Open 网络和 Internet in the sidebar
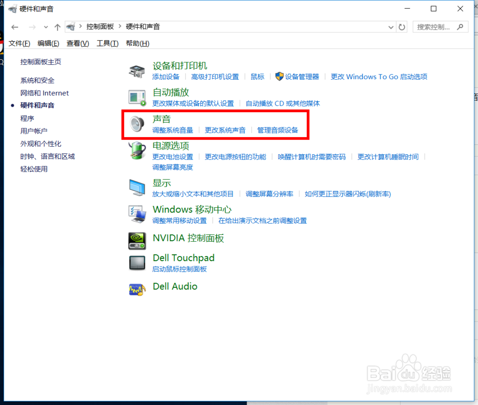Screen dimensions: 478x405 click(x=44, y=93)
